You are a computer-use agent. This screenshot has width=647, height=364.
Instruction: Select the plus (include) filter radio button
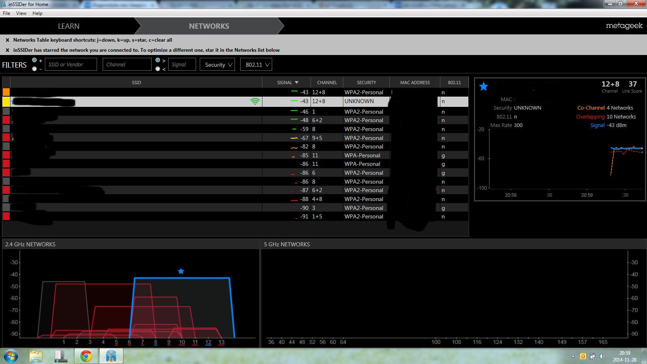point(34,60)
